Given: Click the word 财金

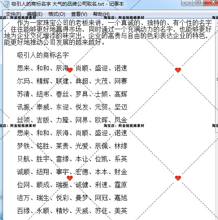Looking at the screenshot, I should pos(121,172).
